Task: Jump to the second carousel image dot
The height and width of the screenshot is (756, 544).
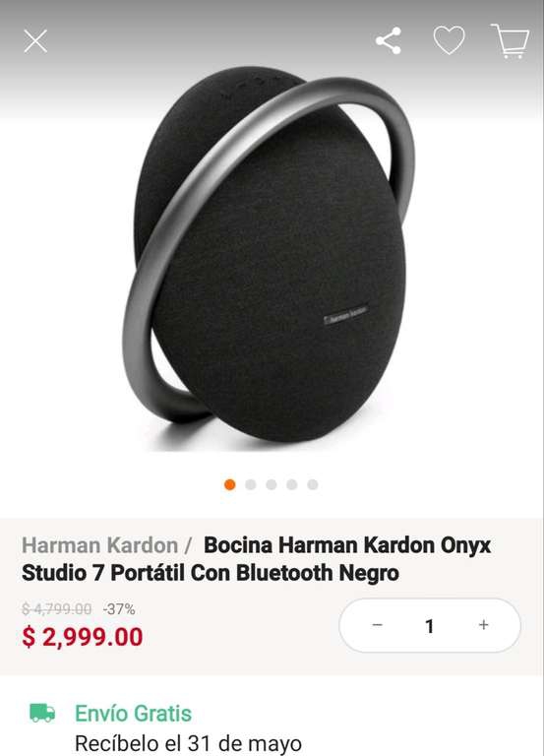Action: pos(251,484)
